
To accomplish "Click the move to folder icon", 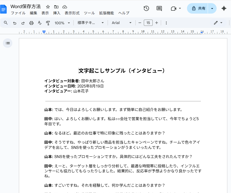I will (x=56, y=7).
